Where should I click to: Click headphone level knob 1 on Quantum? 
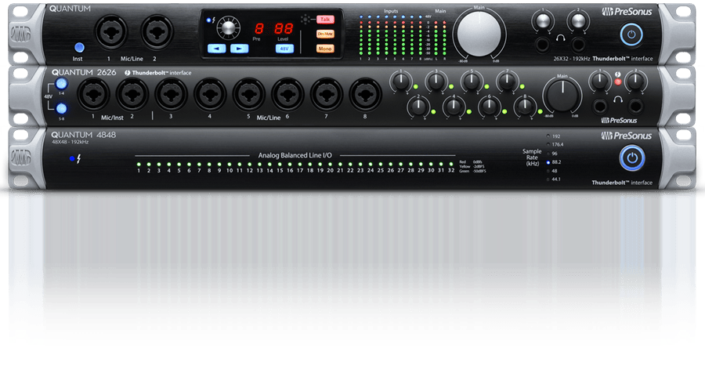[543, 20]
